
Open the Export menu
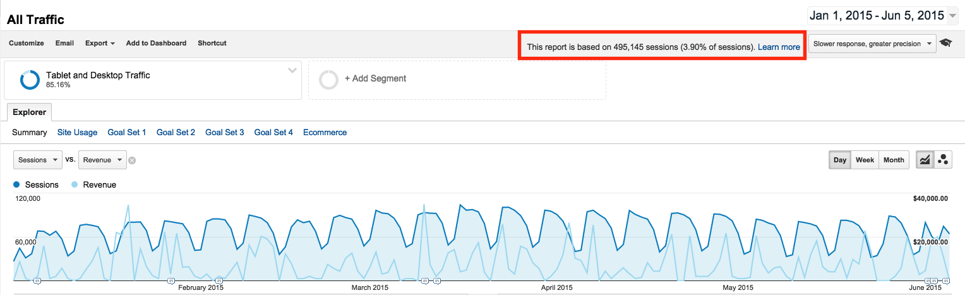coord(100,44)
